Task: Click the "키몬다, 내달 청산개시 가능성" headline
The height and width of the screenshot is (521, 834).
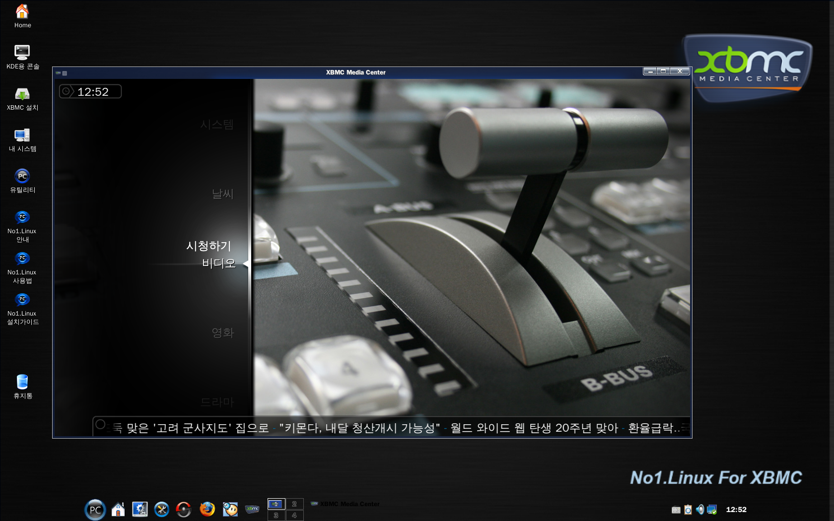Action: (x=359, y=428)
